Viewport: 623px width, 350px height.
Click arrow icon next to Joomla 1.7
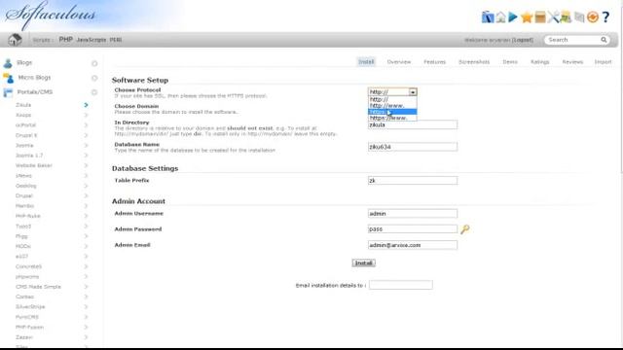tap(86, 156)
